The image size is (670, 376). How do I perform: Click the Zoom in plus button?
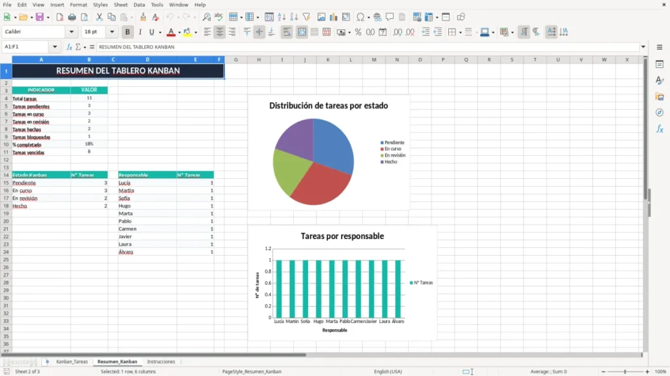(647, 371)
